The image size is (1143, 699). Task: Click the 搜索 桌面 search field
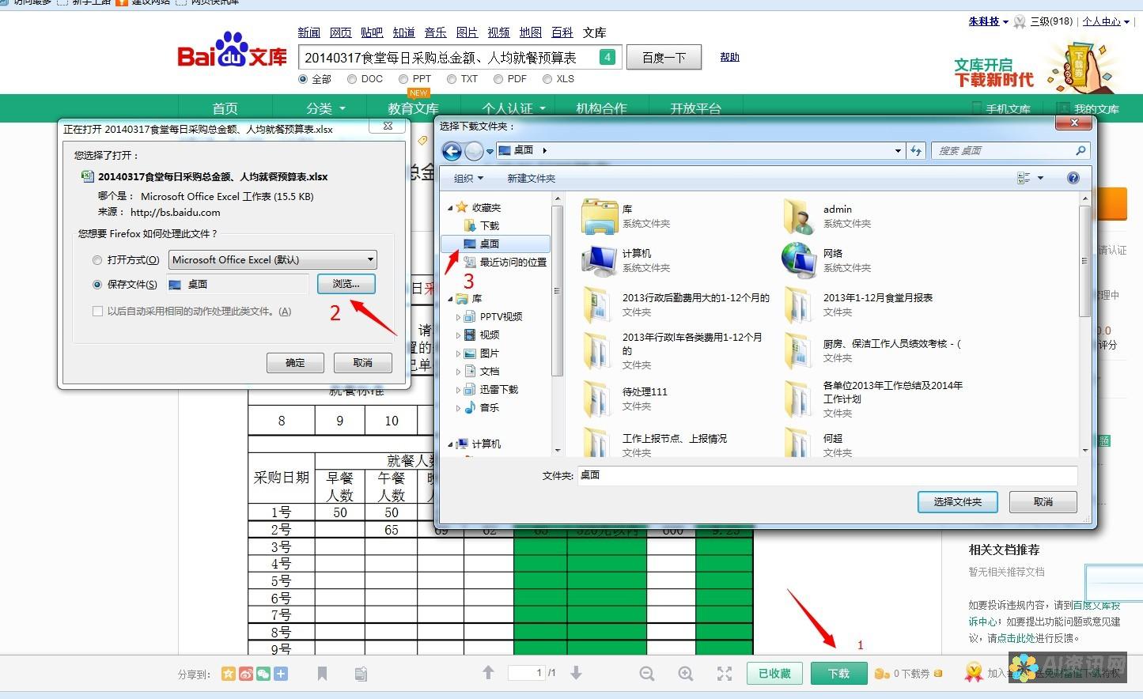(x=1011, y=150)
